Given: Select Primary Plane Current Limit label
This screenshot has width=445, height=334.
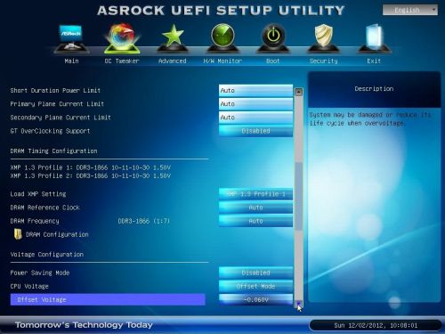Looking at the screenshot, I should point(57,104).
